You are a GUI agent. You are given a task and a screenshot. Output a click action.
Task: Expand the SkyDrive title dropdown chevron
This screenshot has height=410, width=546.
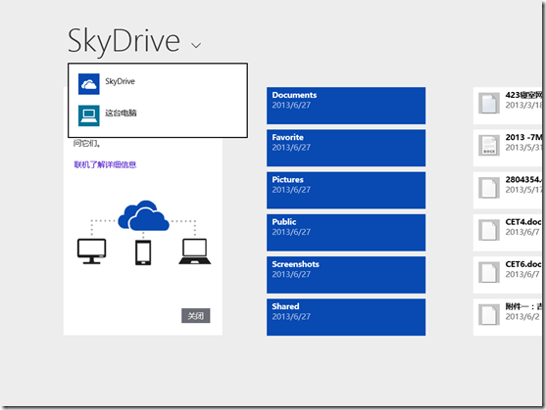tap(196, 45)
